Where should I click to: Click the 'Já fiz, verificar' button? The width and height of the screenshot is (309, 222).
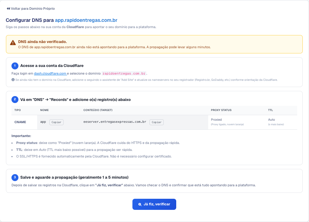click(154, 204)
